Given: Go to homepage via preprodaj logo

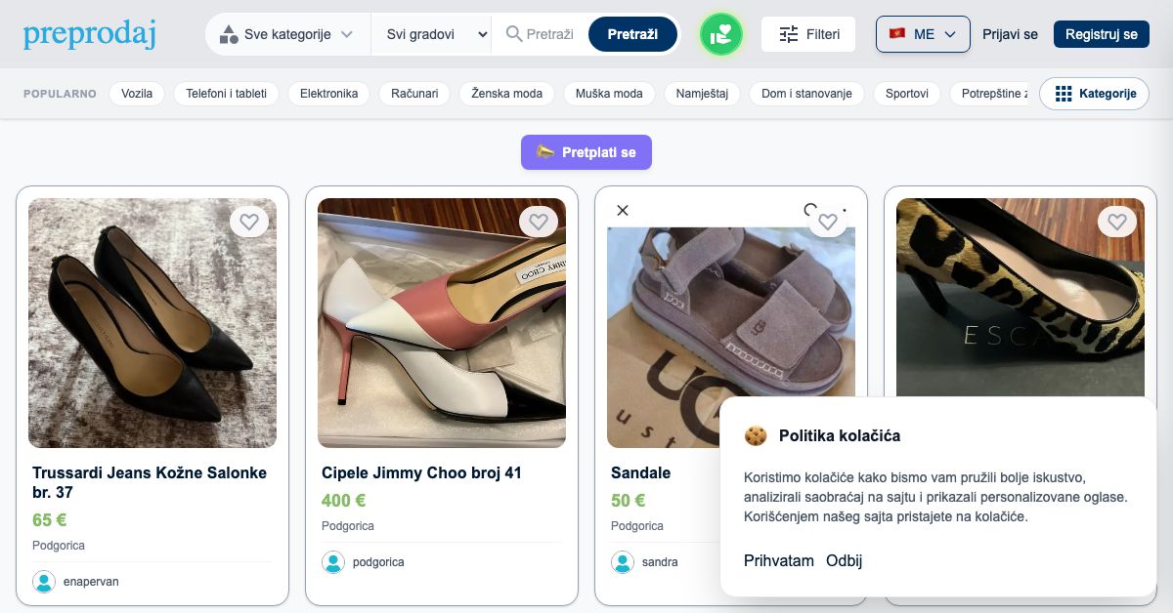Looking at the screenshot, I should (x=89, y=34).
